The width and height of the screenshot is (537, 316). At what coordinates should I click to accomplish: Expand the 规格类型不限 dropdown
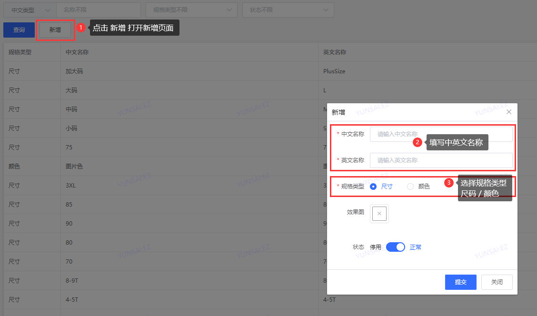coord(191,10)
